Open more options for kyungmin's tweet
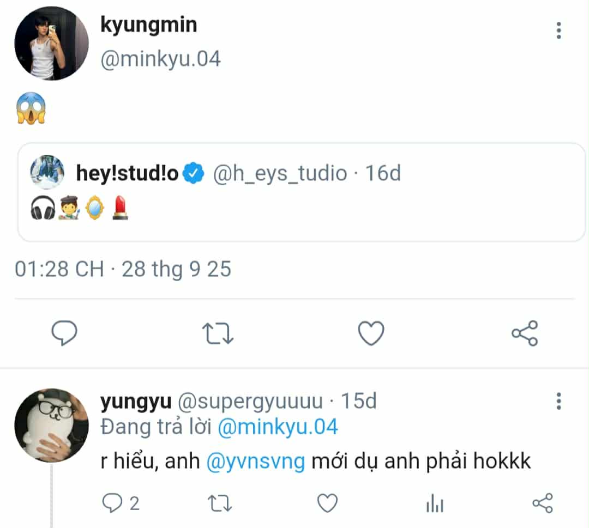 [x=558, y=31]
